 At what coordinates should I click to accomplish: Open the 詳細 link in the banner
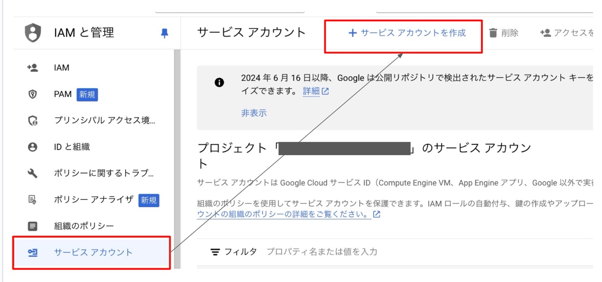311,91
